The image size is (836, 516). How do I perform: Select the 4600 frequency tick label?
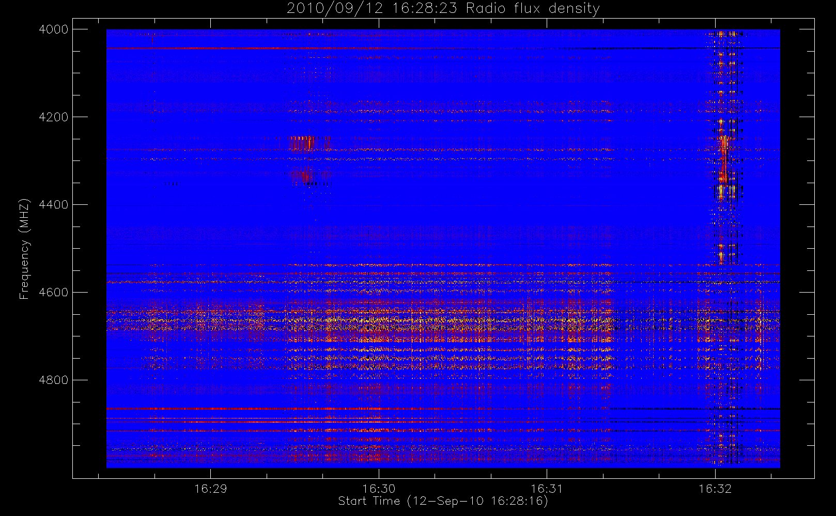(x=54, y=293)
